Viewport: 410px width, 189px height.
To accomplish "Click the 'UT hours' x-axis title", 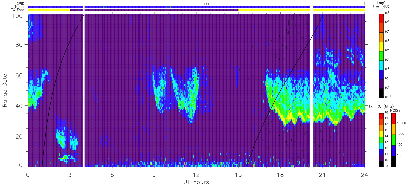I will 196,182.
